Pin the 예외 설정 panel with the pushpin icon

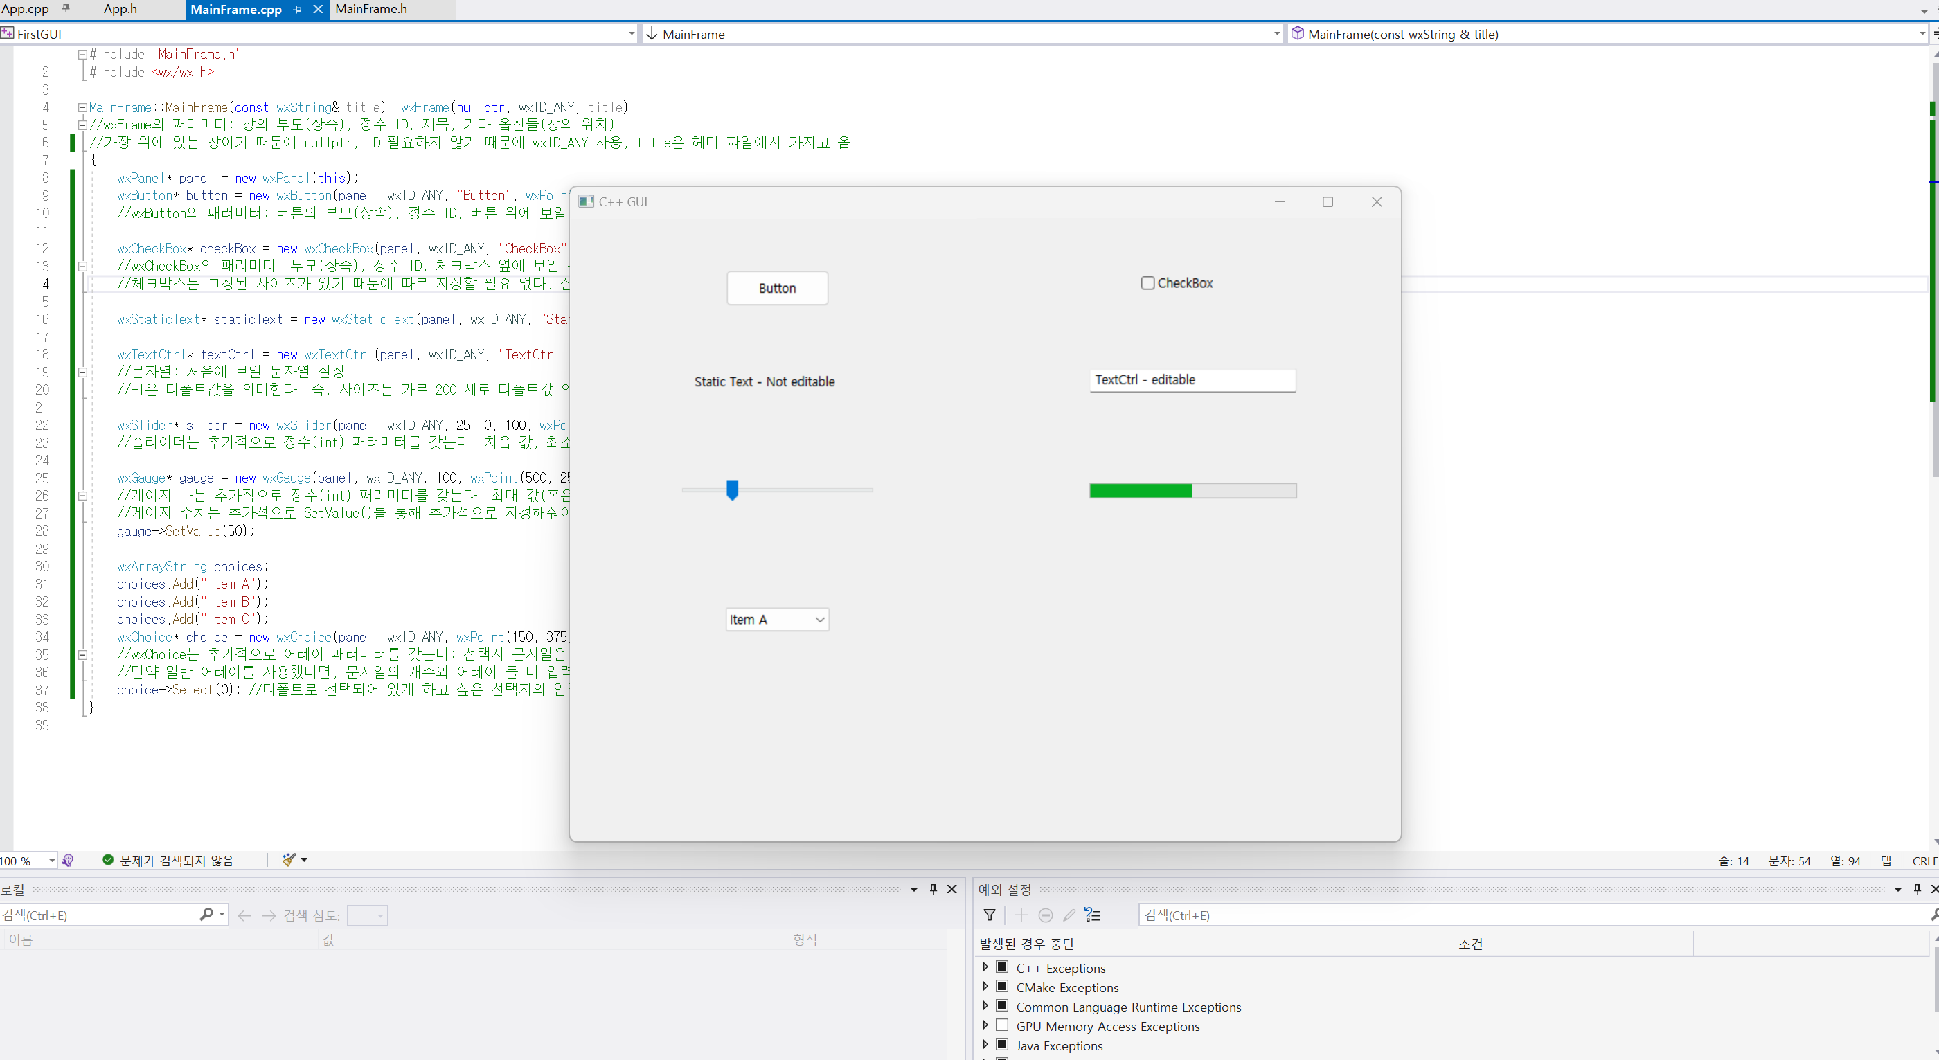coord(1917,889)
